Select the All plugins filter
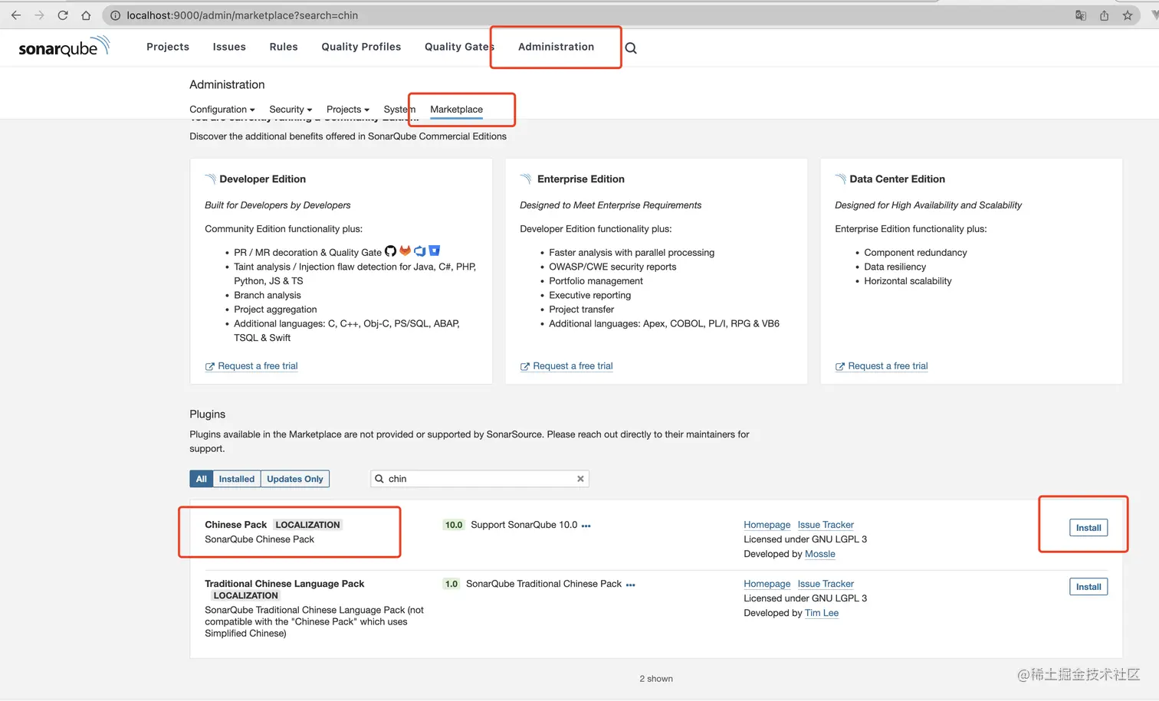The image size is (1159, 701). tap(201, 479)
